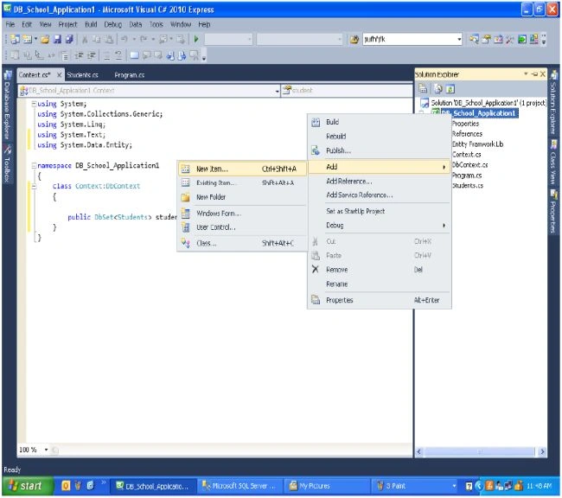Select Add Reference... in the context menu
The height and width of the screenshot is (498, 562).
(x=380, y=182)
